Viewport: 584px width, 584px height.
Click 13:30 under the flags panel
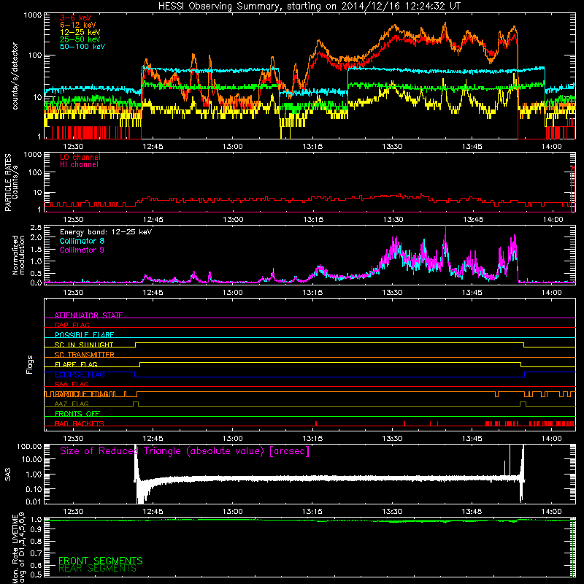[392, 439]
